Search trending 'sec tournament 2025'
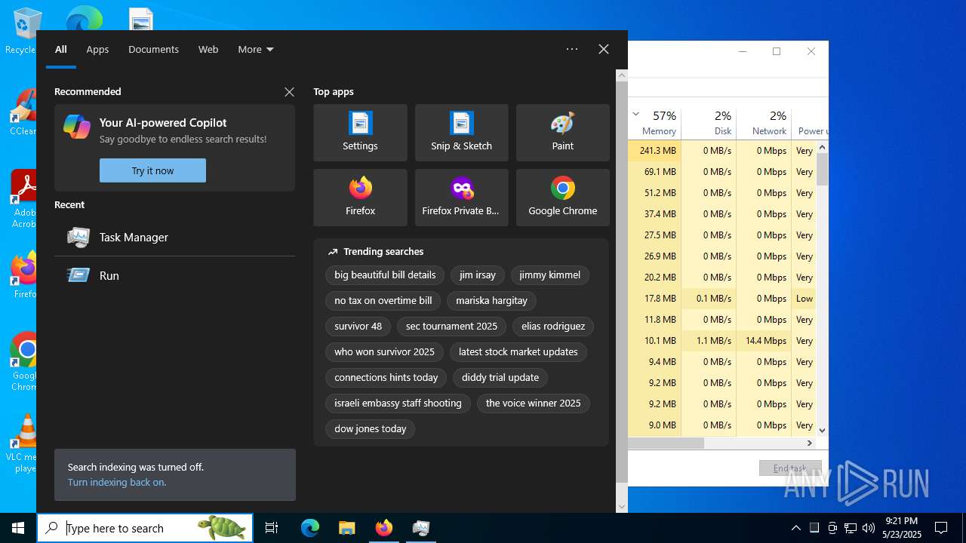The image size is (966, 543). (x=451, y=327)
